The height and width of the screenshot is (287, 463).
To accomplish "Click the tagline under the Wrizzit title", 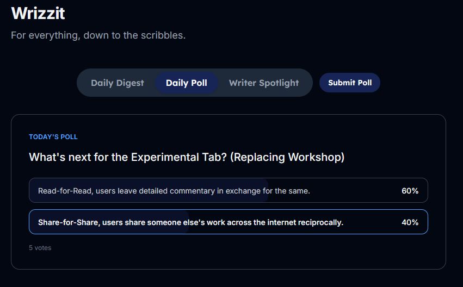I will (98, 35).
